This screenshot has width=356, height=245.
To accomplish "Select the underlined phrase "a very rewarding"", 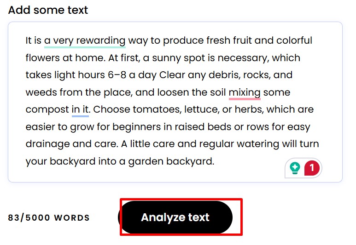I will coord(85,40).
